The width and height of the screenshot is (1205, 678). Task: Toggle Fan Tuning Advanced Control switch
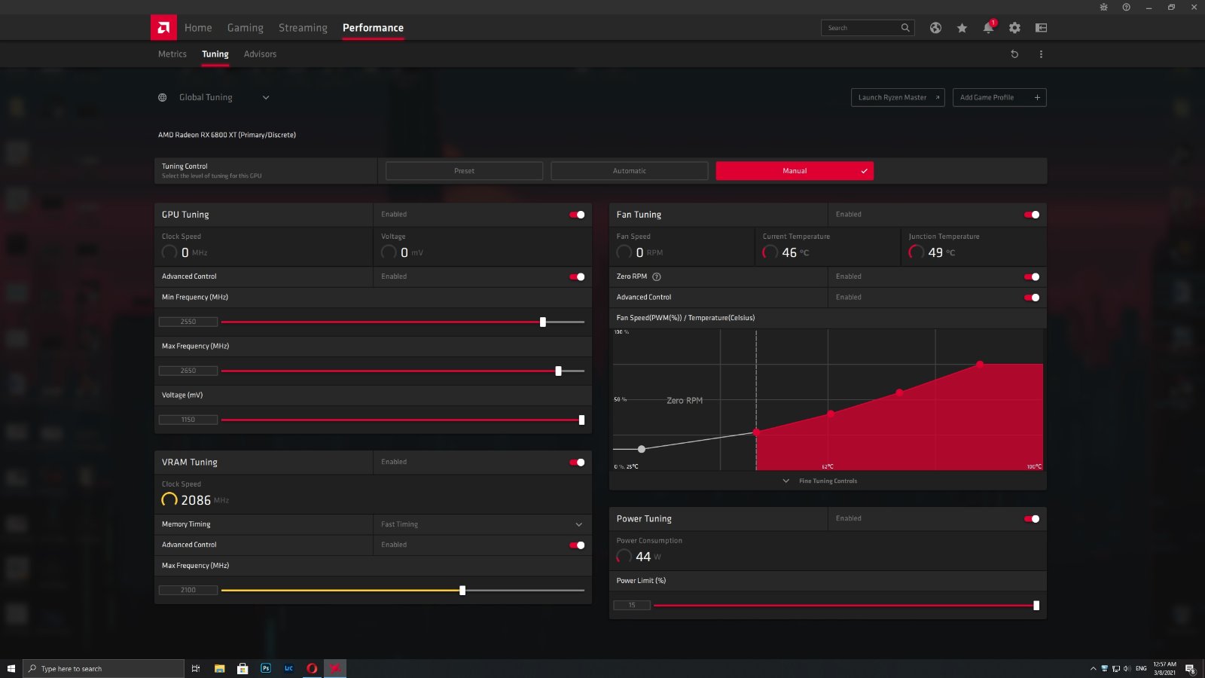(1032, 298)
